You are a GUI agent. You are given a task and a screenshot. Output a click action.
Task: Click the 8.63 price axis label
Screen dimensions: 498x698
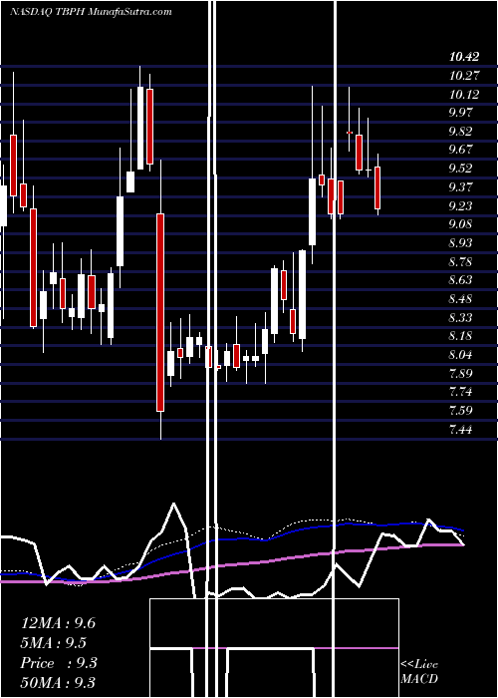460,280
